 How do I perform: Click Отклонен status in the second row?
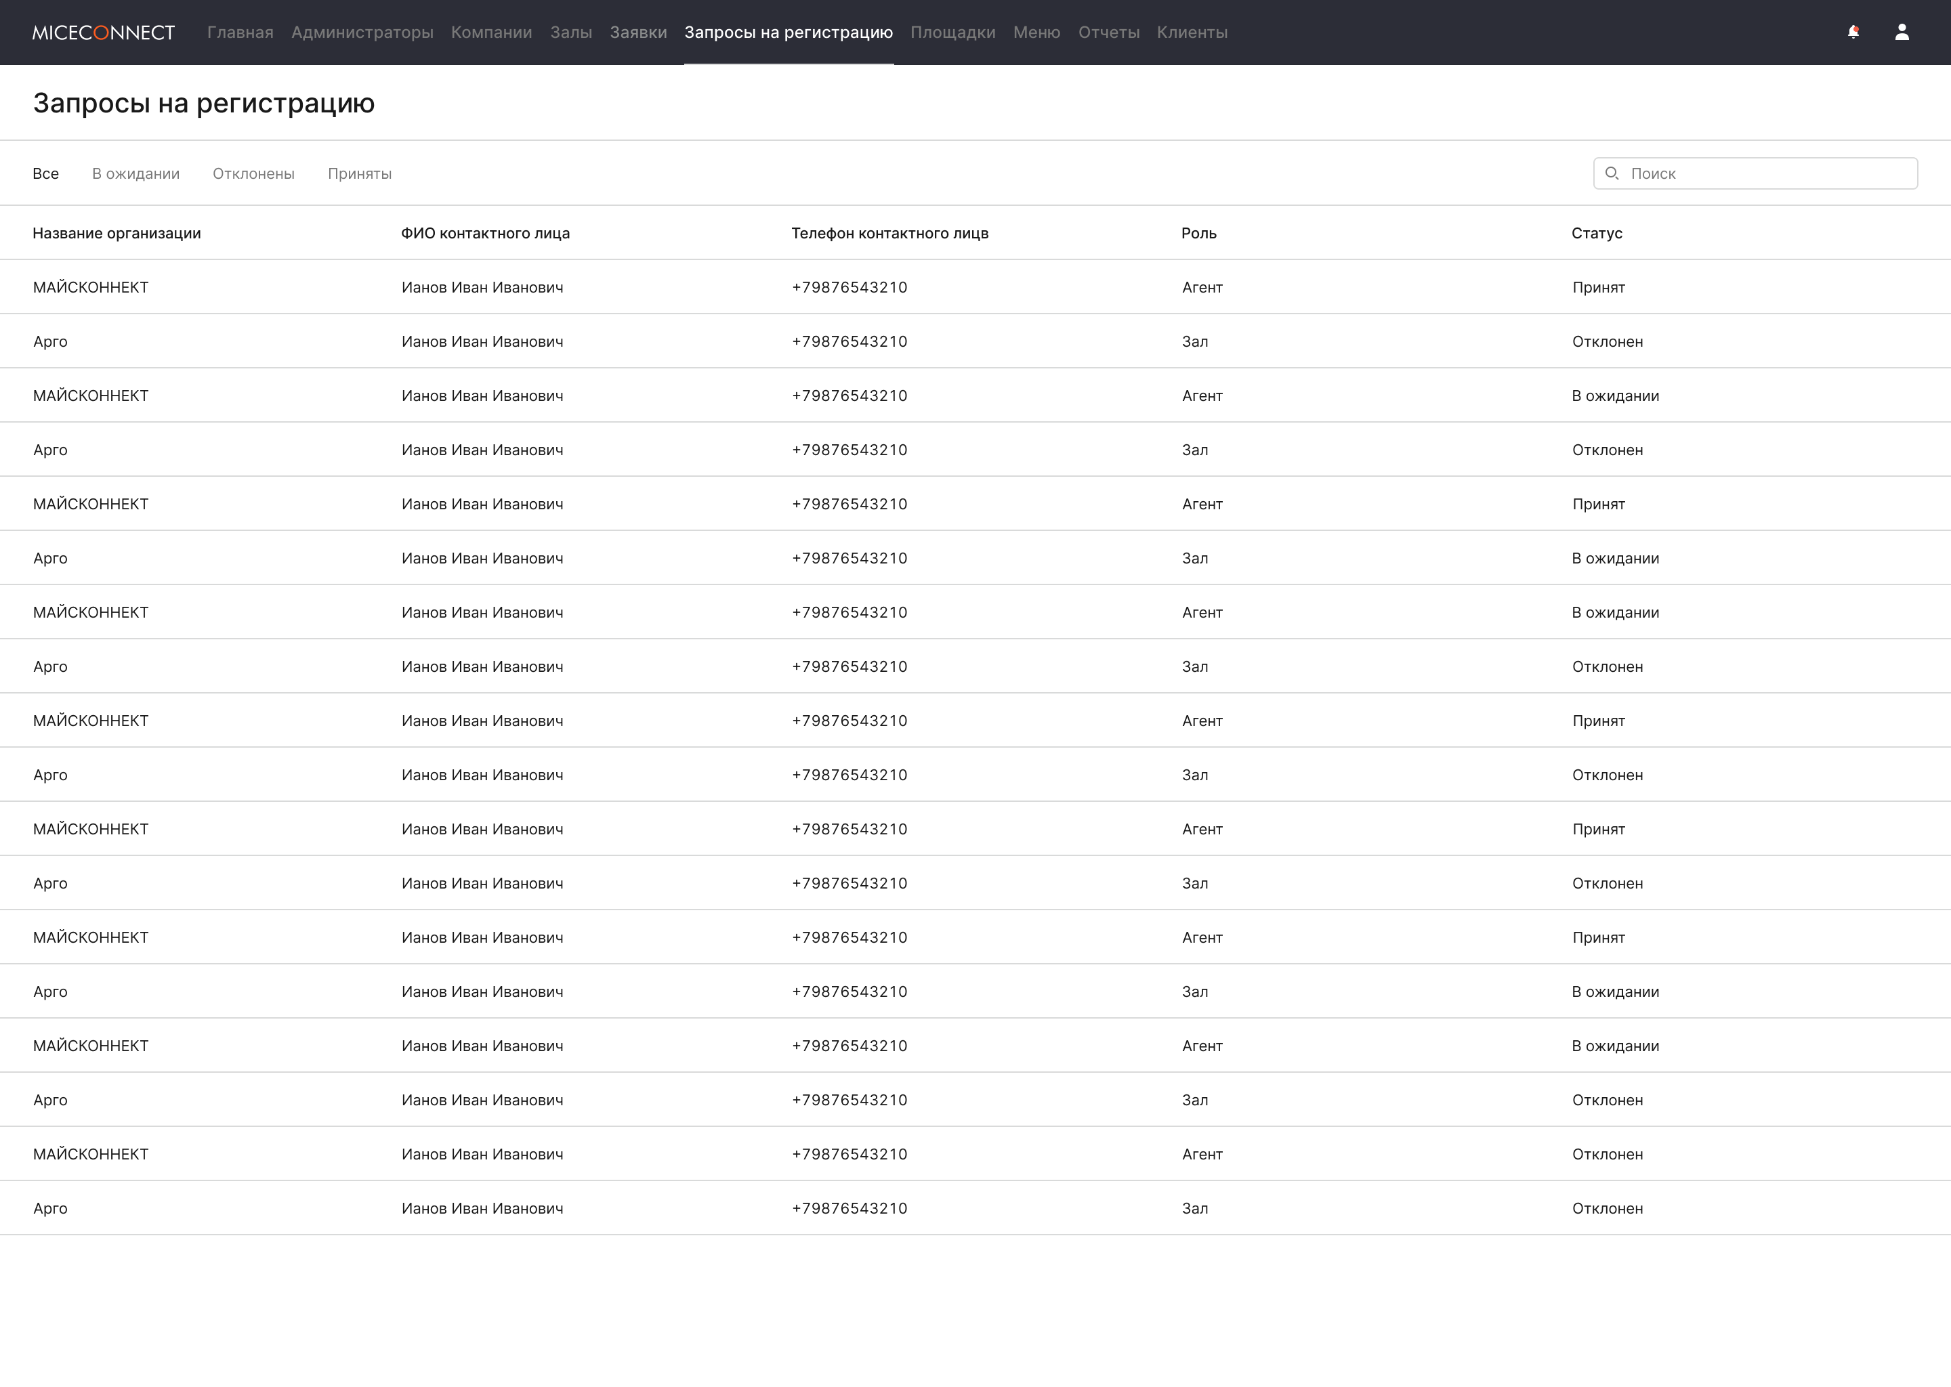pyautogui.click(x=1608, y=341)
